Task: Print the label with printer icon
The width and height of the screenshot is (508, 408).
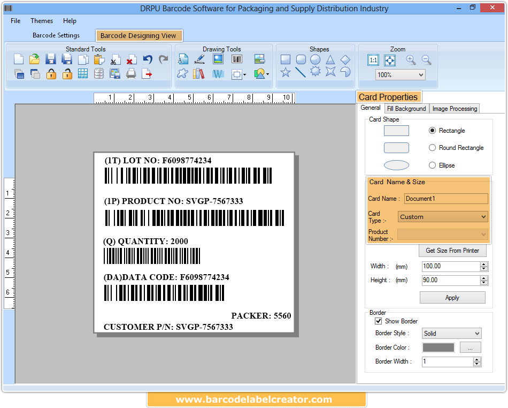Action: pyautogui.click(x=131, y=74)
